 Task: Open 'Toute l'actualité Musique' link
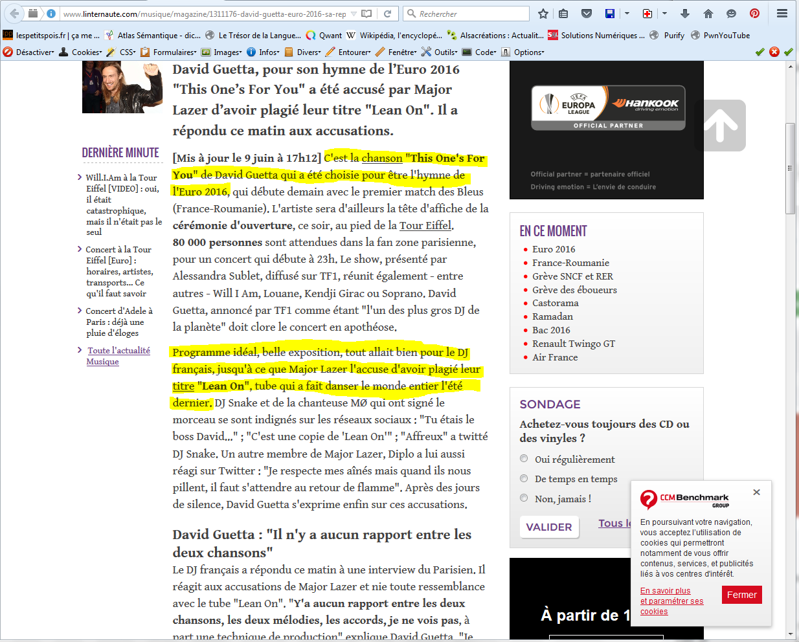118,356
